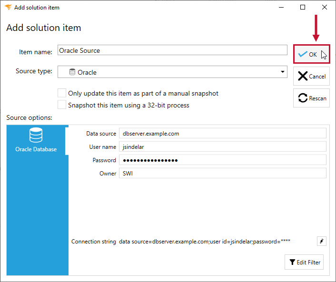
Task: Click the application logo icon in title bar
Action: coord(8,7)
